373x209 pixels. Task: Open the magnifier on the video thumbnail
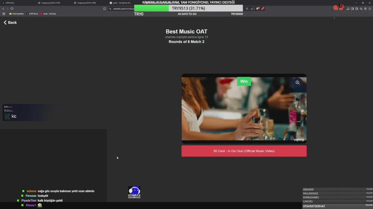298,82
